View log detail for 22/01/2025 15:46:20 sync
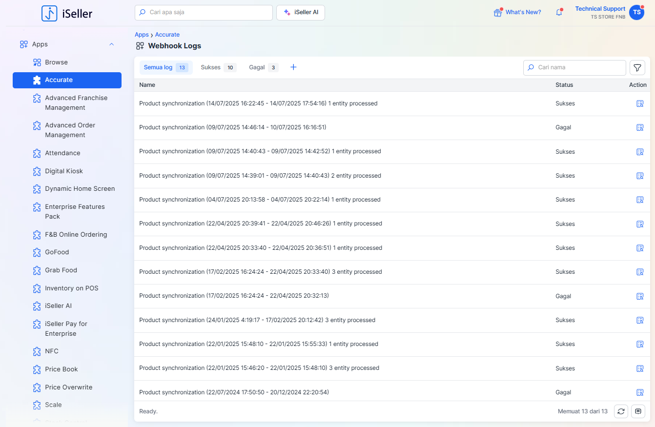This screenshot has width=655, height=427. pos(640,368)
